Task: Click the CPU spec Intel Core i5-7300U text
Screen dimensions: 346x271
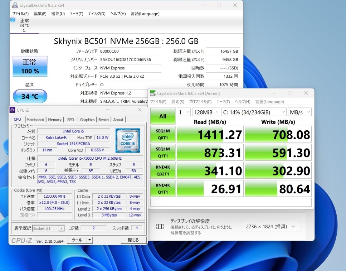Action: [x=90, y=158]
